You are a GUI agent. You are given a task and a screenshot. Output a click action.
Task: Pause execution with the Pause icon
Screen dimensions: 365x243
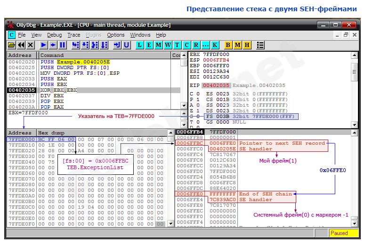pos(62,45)
